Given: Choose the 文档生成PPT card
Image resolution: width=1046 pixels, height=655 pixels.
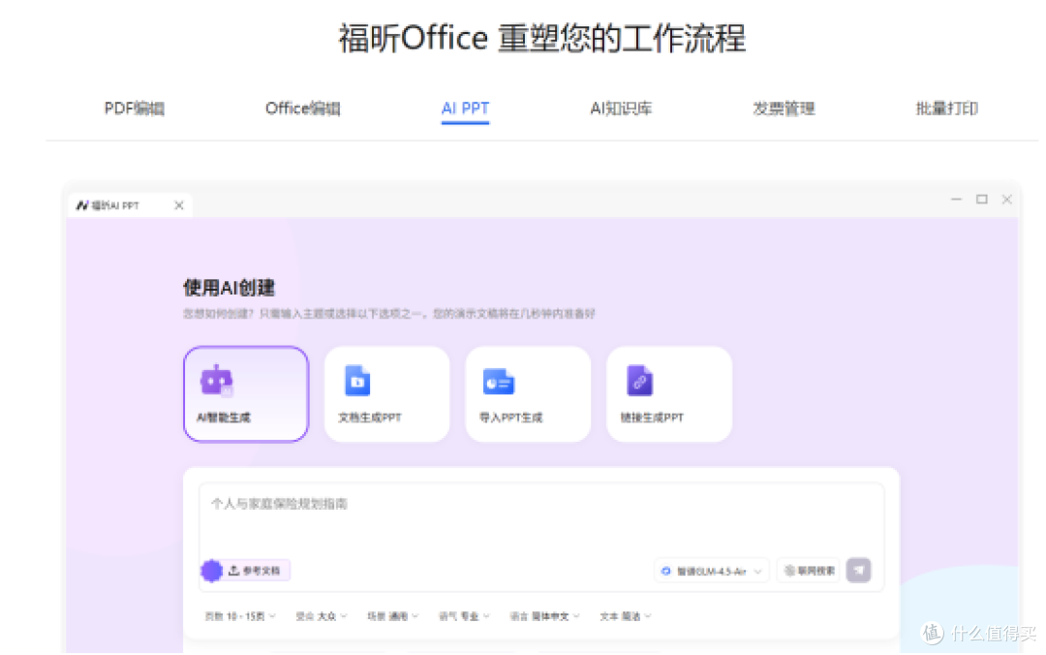Looking at the screenshot, I should (x=386, y=394).
